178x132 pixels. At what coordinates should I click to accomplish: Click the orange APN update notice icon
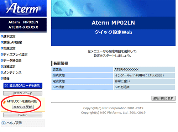[4, 102]
